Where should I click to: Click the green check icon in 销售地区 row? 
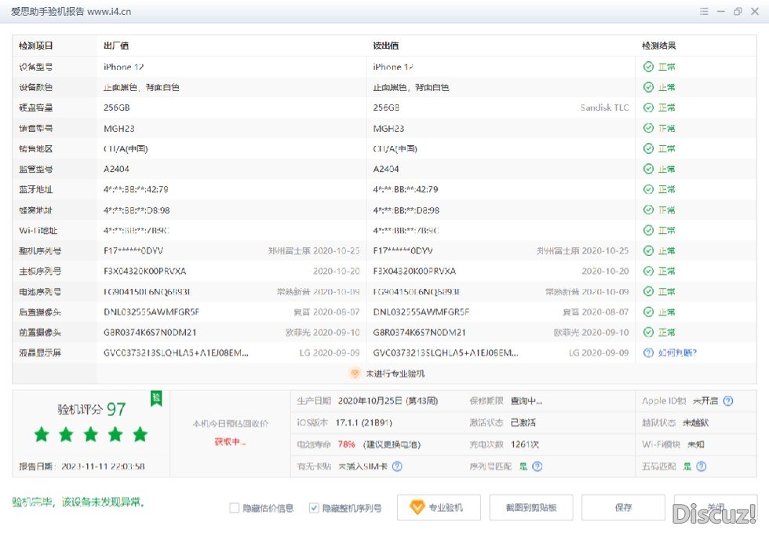coord(648,148)
